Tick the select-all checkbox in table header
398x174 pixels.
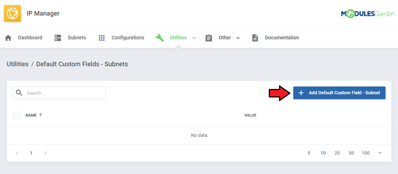coord(16,116)
